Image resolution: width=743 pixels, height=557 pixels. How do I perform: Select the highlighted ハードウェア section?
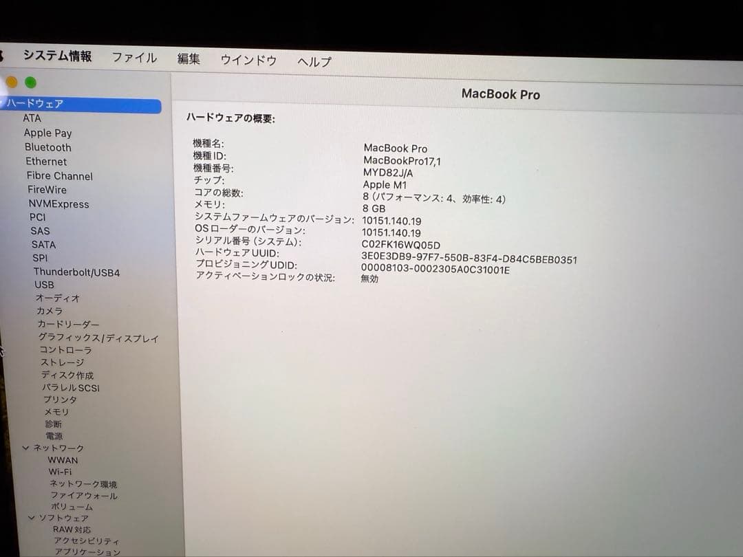(33, 104)
